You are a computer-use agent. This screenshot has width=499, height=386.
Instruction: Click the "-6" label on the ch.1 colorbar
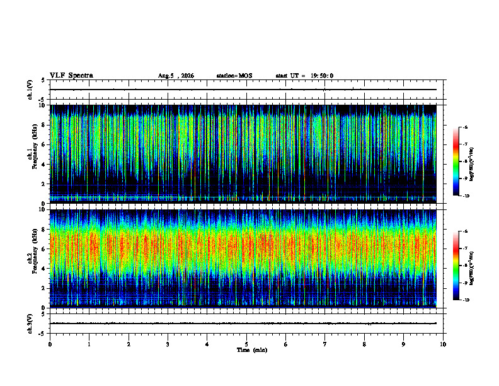click(465, 127)
